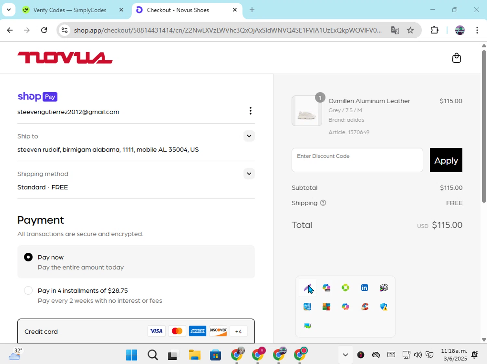Click the Ozmillen shoe product thumbnail
Screen dimensions: 487x364
pyautogui.click(x=307, y=111)
